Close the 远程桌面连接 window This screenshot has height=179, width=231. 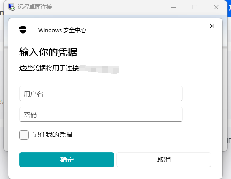coord(216,7)
